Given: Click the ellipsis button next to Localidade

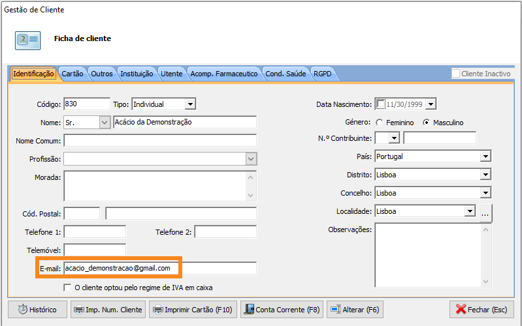Looking at the screenshot, I should (x=484, y=212).
